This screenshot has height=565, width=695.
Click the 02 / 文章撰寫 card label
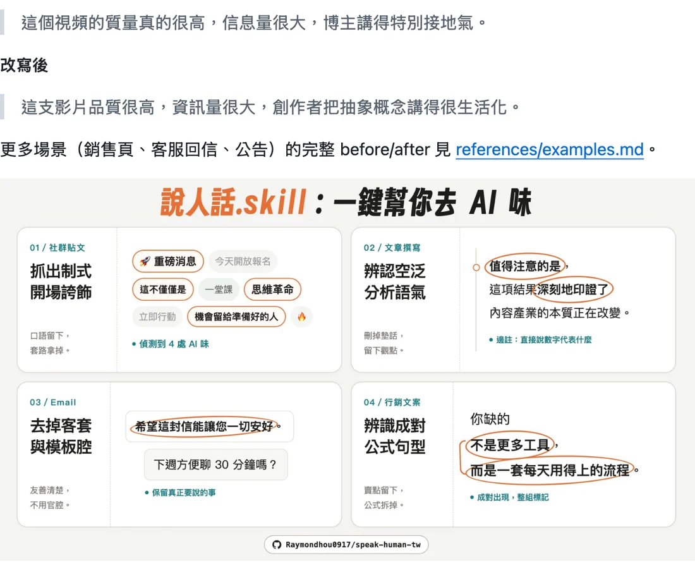coord(392,248)
